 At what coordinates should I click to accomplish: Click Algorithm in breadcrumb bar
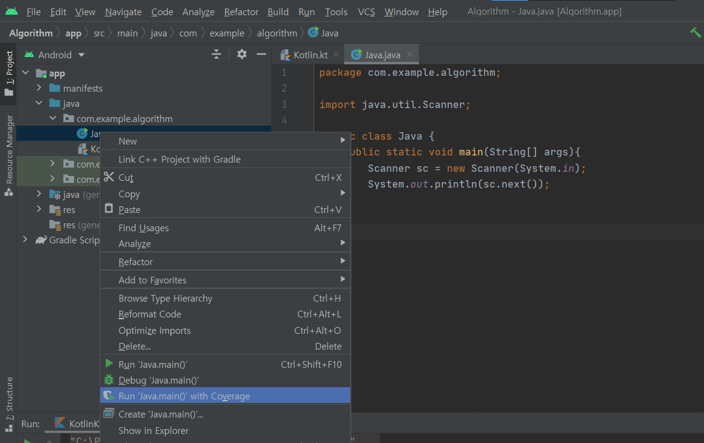pyautogui.click(x=30, y=33)
